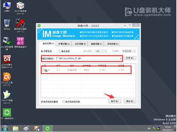Launch 登陆密码清除 (Alt+C) icon
The image size is (177, 132).
(x=20, y=26)
